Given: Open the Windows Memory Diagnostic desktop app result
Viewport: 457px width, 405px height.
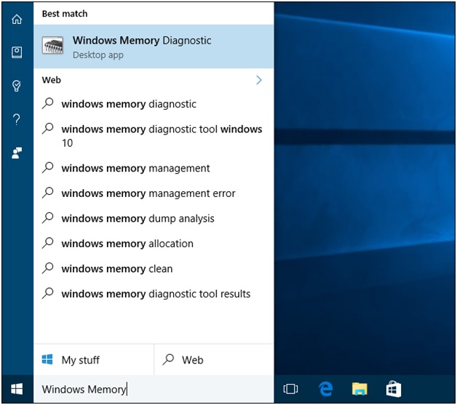Looking at the screenshot, I should tap(154, 47).
